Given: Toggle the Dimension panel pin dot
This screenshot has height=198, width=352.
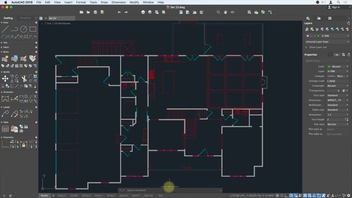Looking at the screenshot, I should (x=36, y=92).
